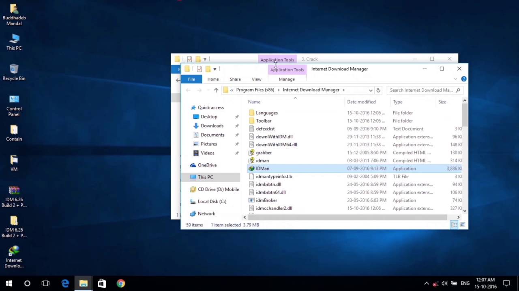Open Windows Store from taskbar

coord(102,283)
